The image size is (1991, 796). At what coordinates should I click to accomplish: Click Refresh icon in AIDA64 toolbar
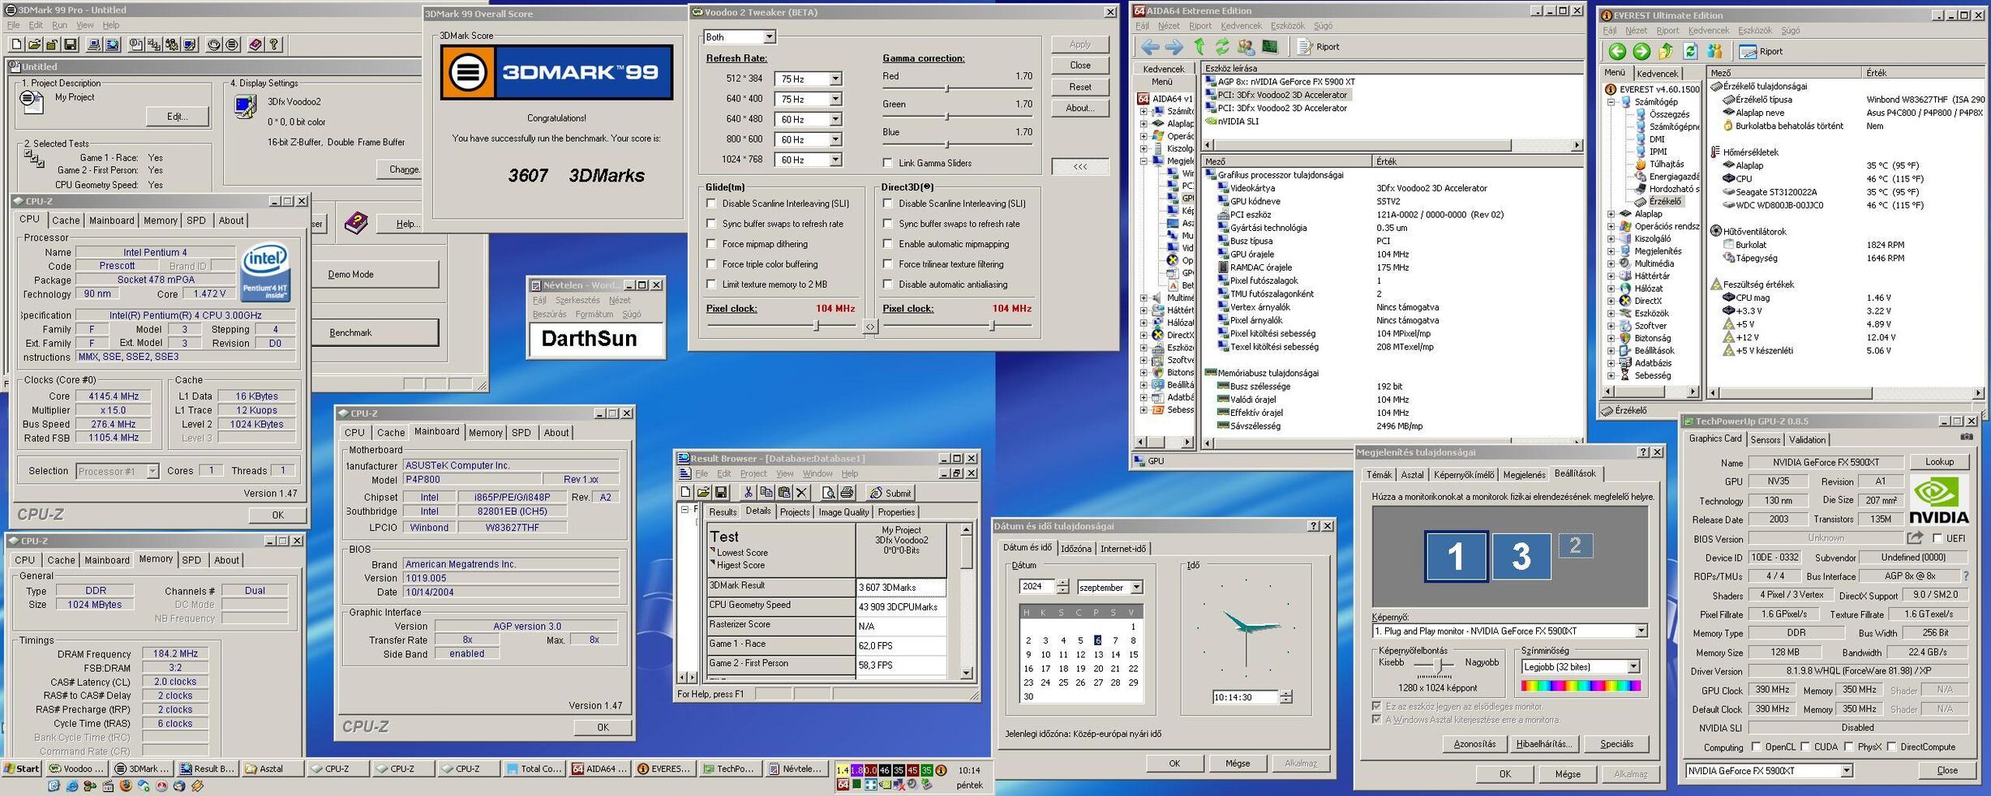coord(1222,47)
